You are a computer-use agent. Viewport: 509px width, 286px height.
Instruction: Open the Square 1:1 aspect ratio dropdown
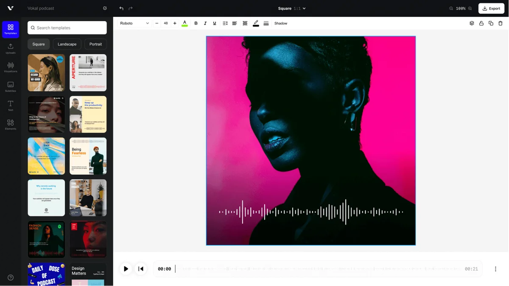(x=292, y=8)
